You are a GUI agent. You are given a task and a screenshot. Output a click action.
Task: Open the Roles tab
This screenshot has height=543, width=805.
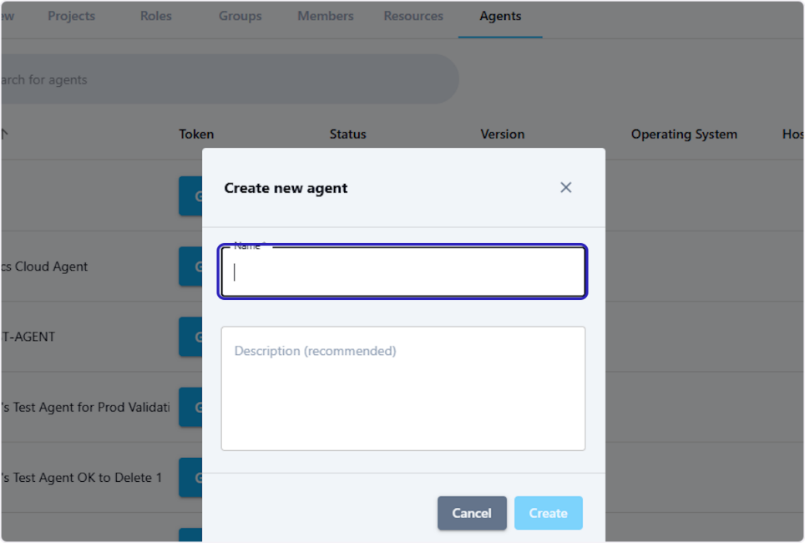coord(156,16)
